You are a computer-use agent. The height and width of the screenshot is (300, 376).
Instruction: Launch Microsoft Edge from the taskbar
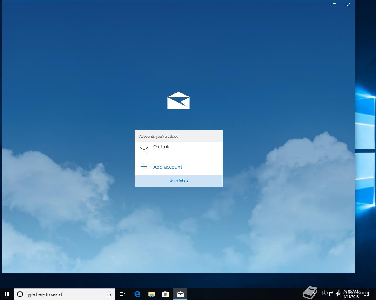(137, 294)
